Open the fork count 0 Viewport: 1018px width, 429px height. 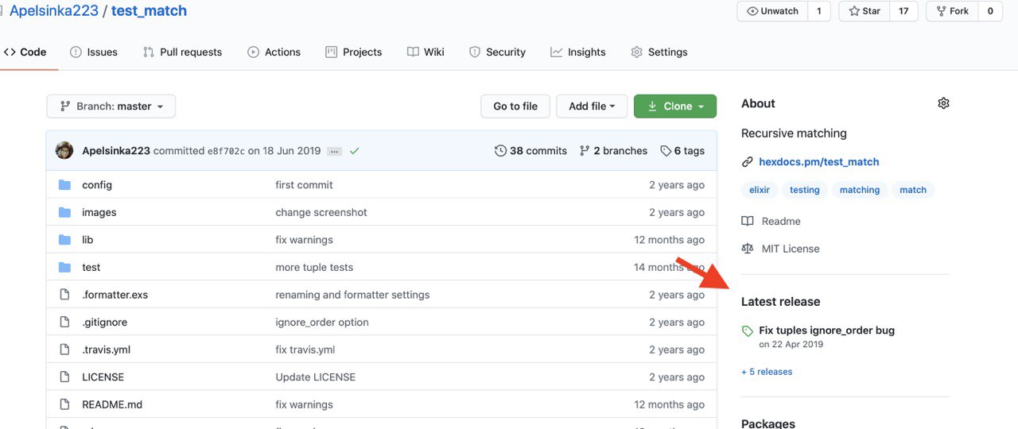(x=990, y=11)
